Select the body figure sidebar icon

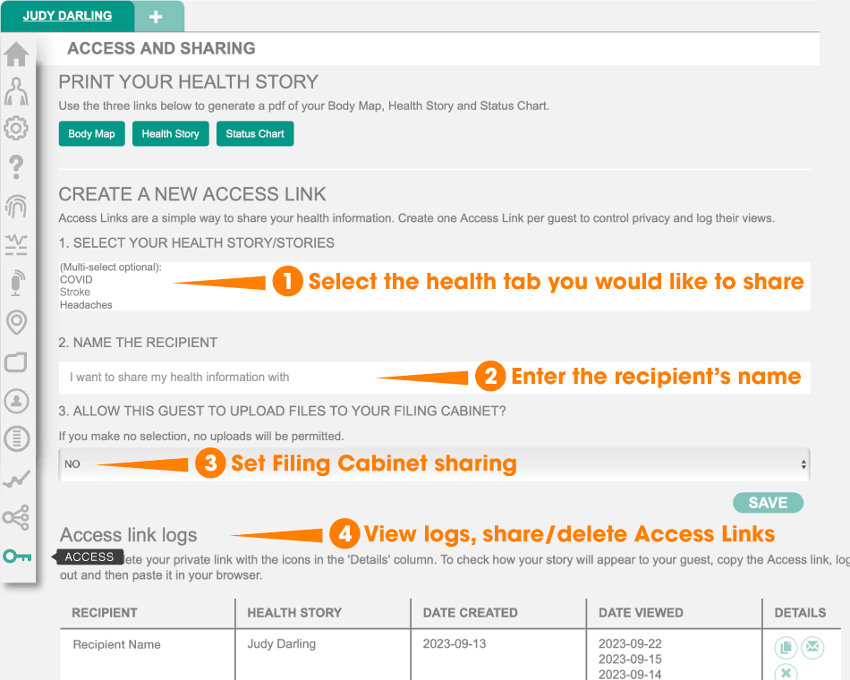pos(16,91)
